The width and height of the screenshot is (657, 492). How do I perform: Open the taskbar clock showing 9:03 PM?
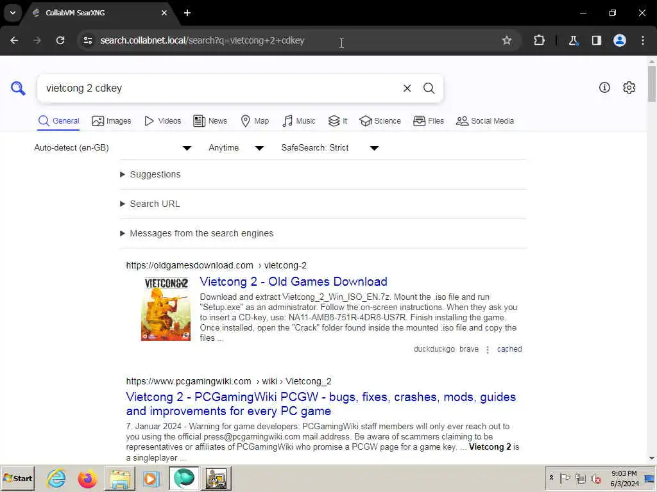(x=624, y=478)
